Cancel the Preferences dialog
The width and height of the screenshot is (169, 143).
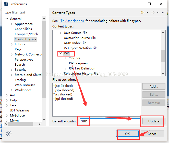152,134
